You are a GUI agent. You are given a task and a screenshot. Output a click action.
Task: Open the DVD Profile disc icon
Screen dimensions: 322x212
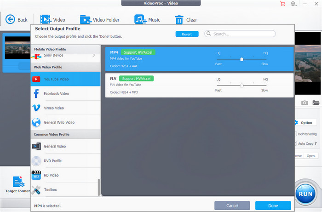pos(36,160)
